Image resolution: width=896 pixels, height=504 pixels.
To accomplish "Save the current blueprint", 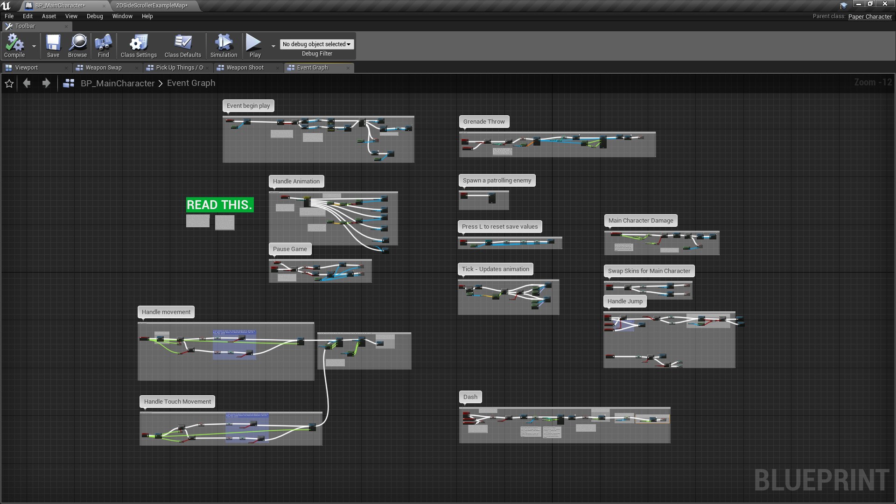I will (53, 45).
